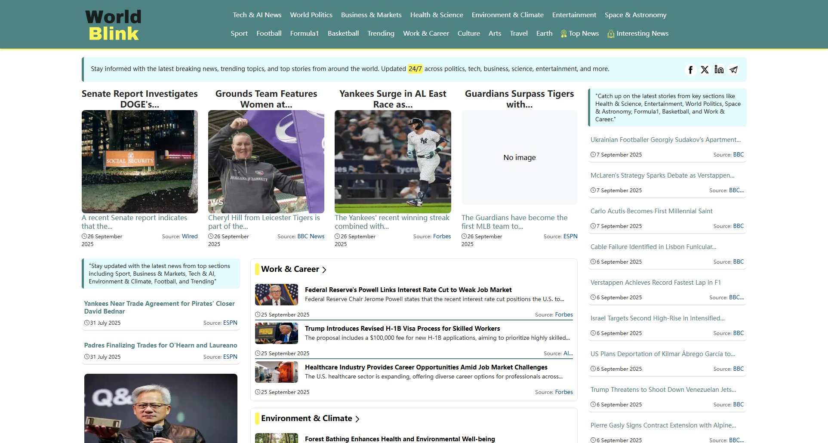Viewport: 828px width, 443px height.
Task: Open US Plans Deportation of Kilmar Ábrego story
Action: tap(663, 354)
